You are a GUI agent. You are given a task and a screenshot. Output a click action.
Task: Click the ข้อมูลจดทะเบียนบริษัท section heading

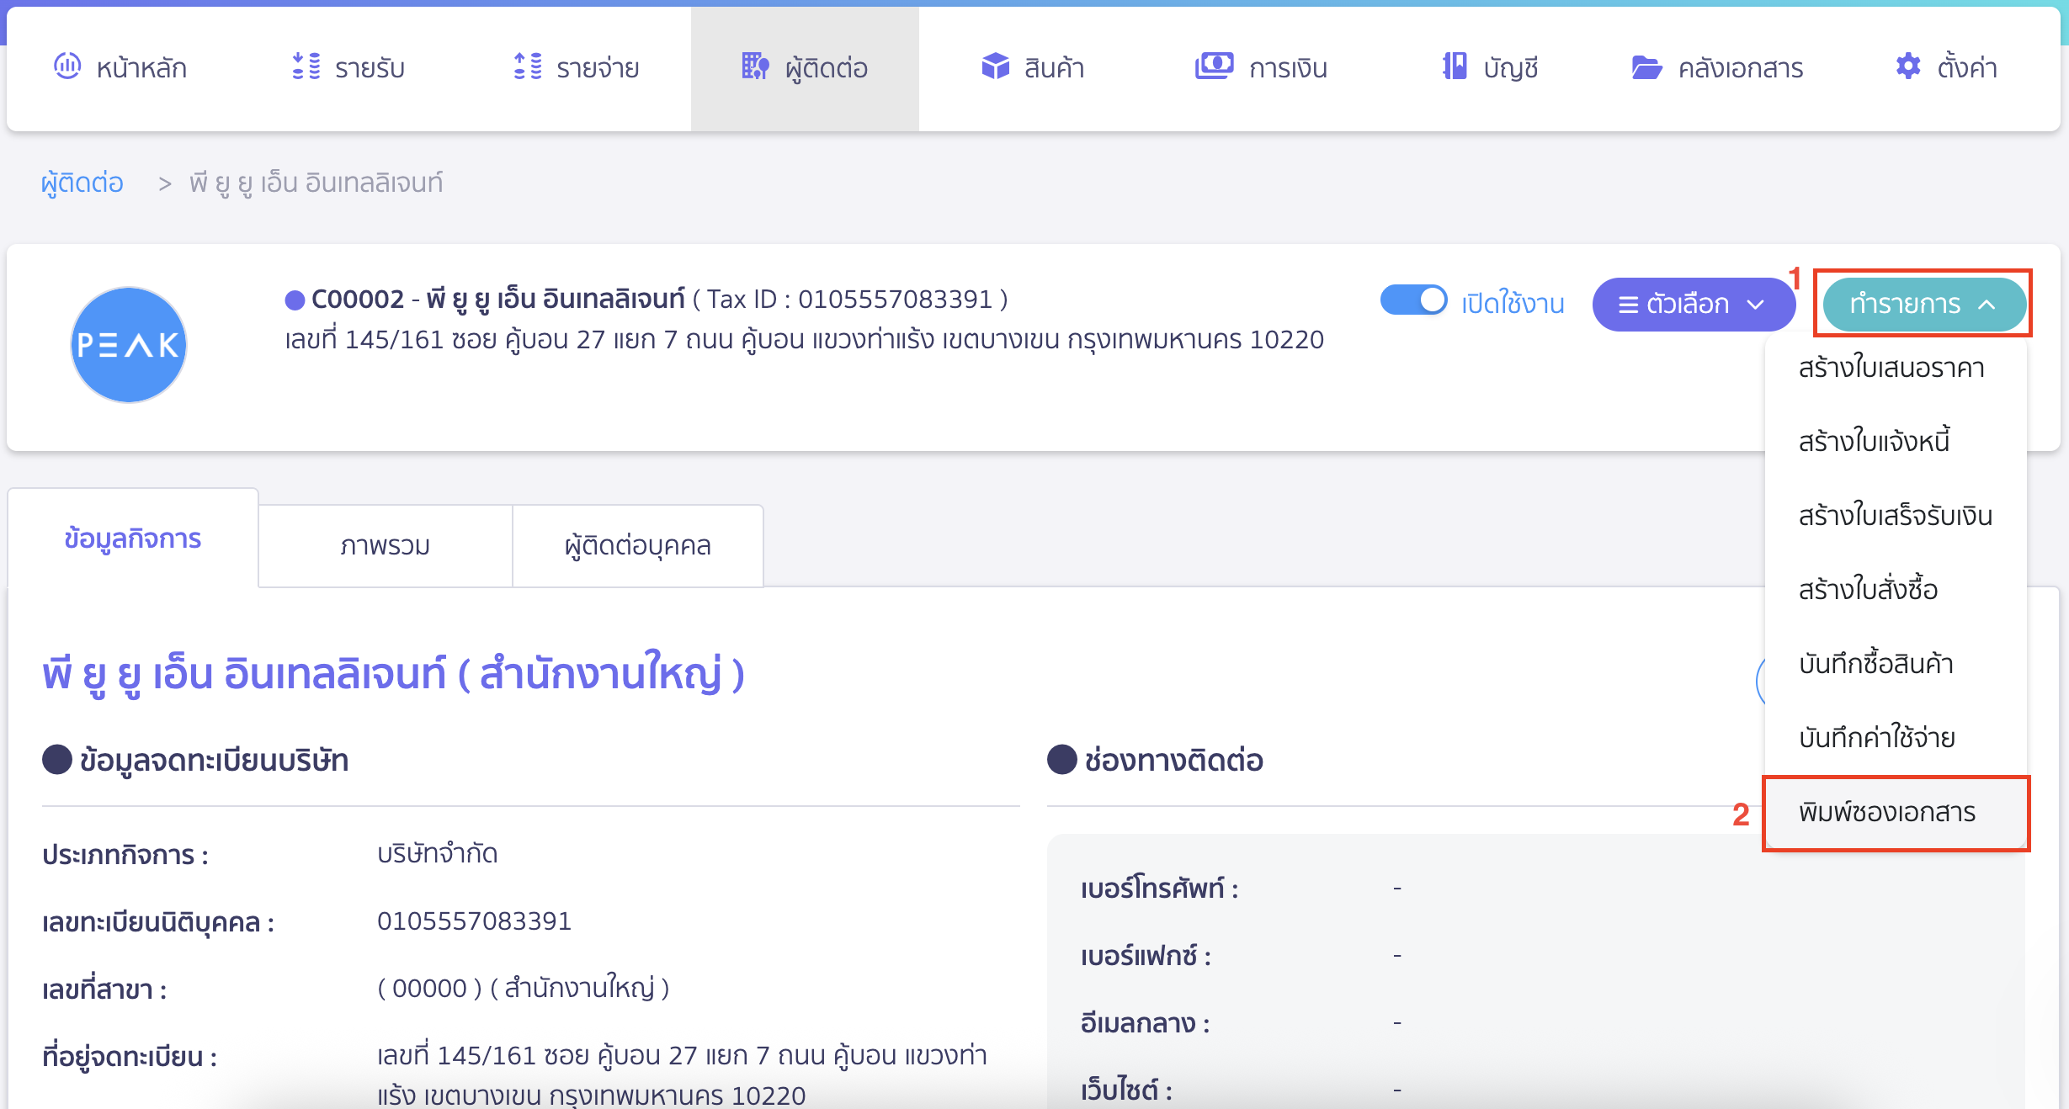tap(214, 760)
